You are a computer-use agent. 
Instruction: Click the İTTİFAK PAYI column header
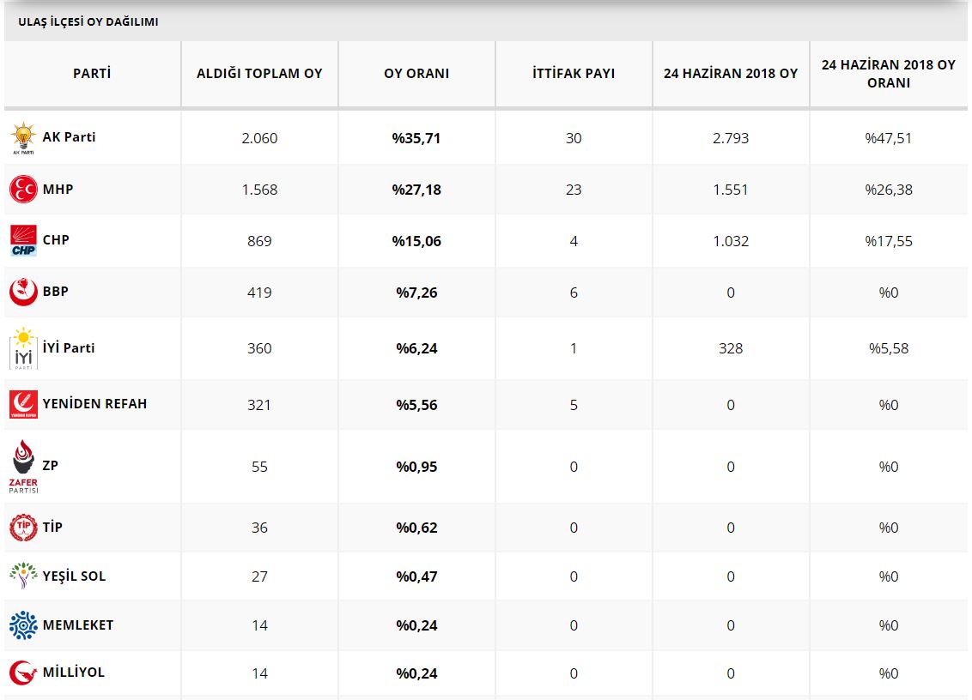(x=574, y=74)
